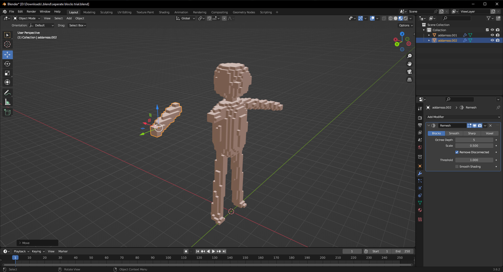The image size is (503, 272).
Task: Open the viewport Add menu
Action: 69,18
